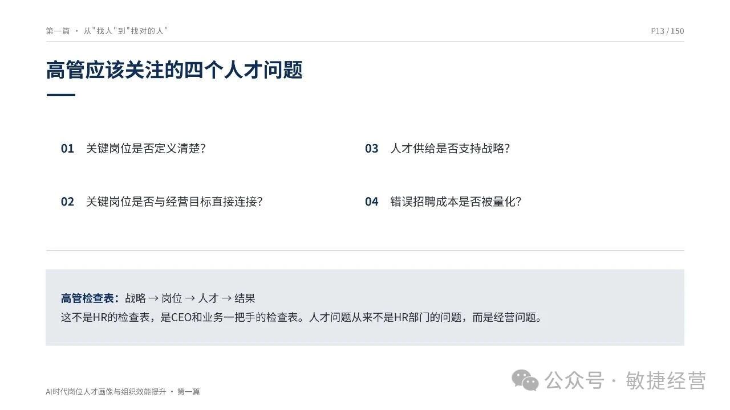Click question 错误招聘成本是否被量化?
Image resolution: width=730 pixels, height=410 pixels.
pos(456,202)
